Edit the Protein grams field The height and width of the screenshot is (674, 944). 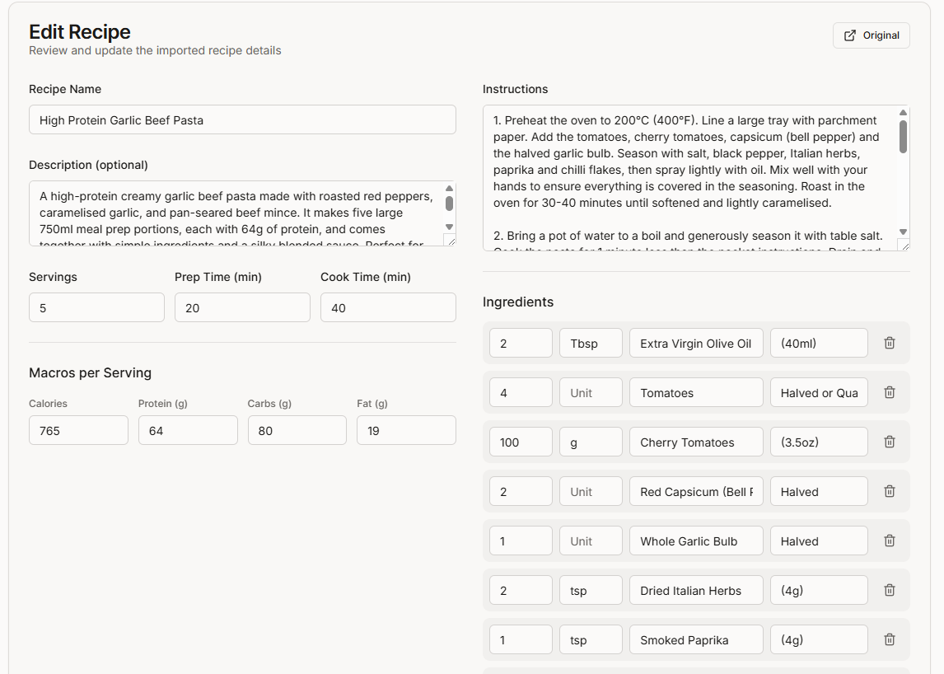pos(188,430)
